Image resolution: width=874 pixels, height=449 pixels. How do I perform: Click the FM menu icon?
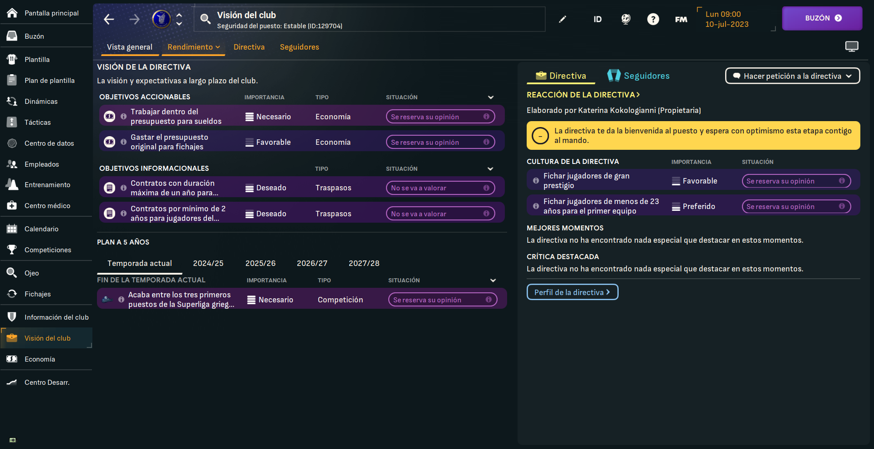681,19
